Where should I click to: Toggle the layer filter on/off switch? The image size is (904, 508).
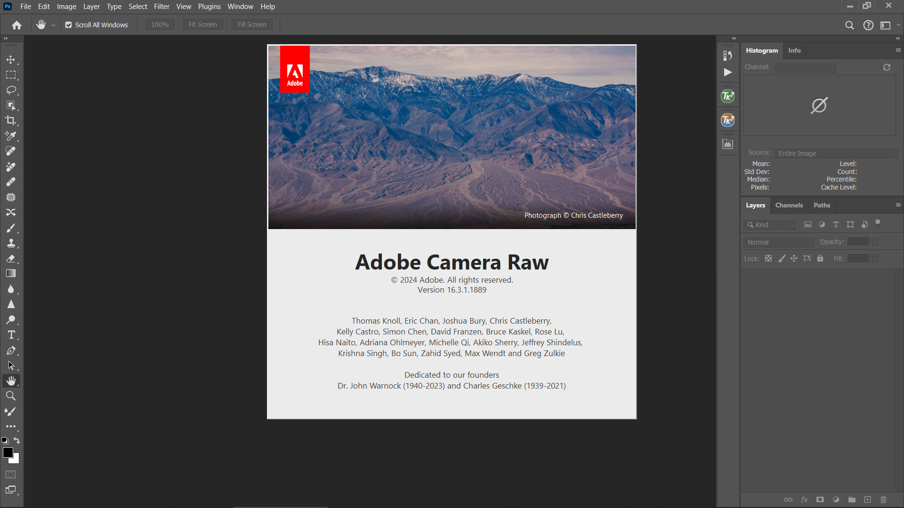pos(878,224)
